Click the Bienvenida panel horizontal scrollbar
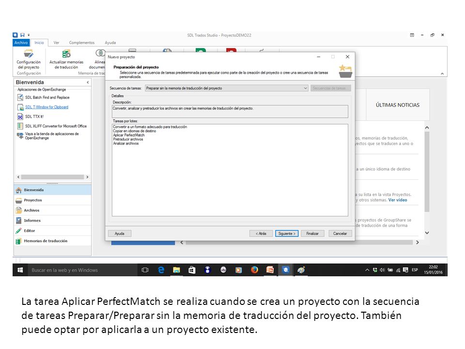This screenshot has width=465, height=349. pyautogui.click(x=52, y=177)
